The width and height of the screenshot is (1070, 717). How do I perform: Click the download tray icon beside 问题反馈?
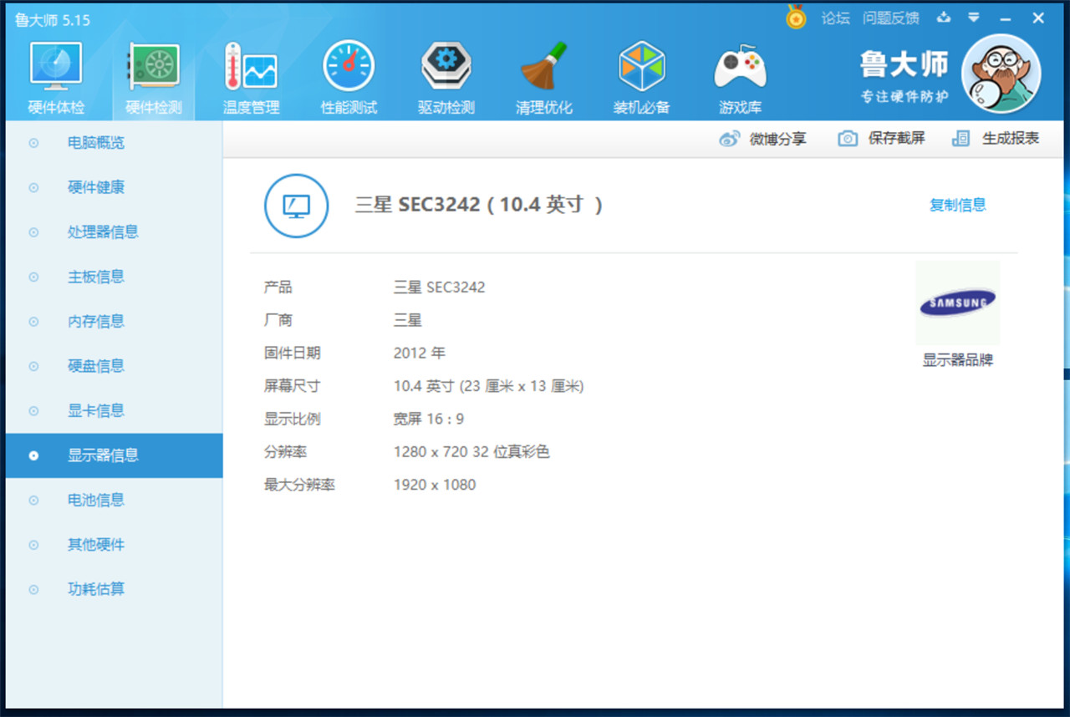(944, 18)
